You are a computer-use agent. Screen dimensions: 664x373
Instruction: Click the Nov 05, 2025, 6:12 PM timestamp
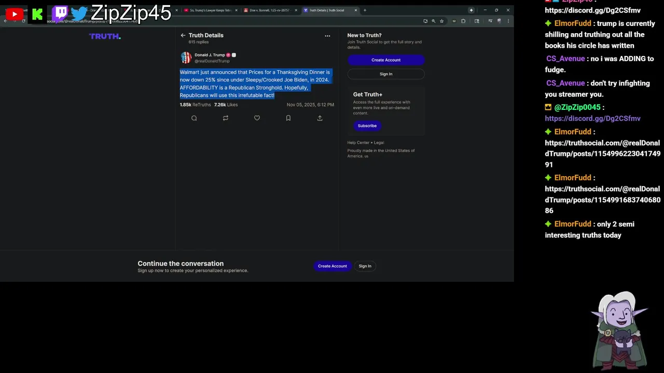[310, 105]
